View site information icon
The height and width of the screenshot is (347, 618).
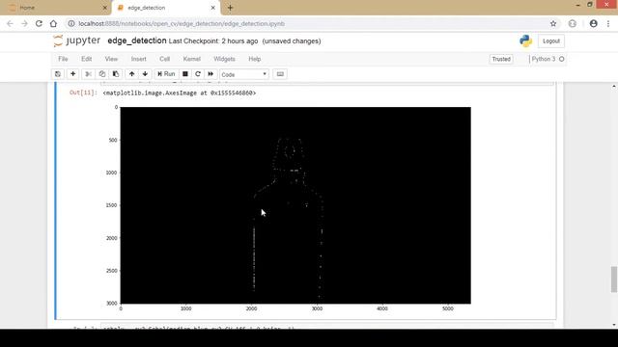tap(71, 23)
